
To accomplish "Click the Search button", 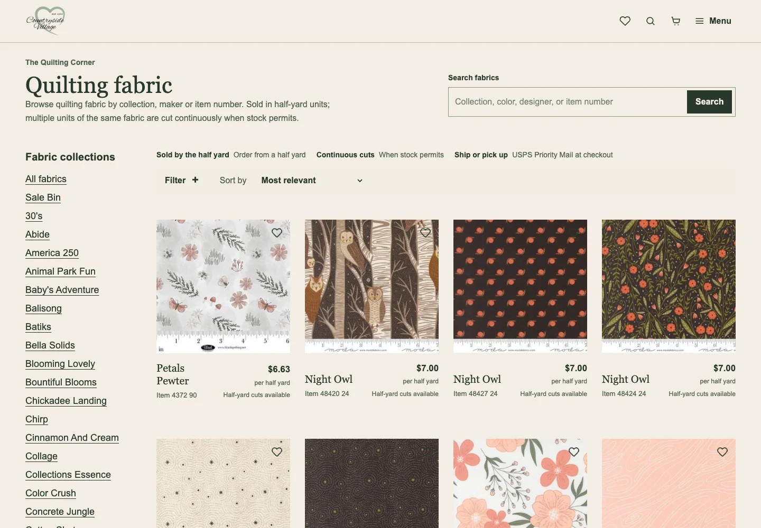I will pyautogui.click(x=709, y=102).
